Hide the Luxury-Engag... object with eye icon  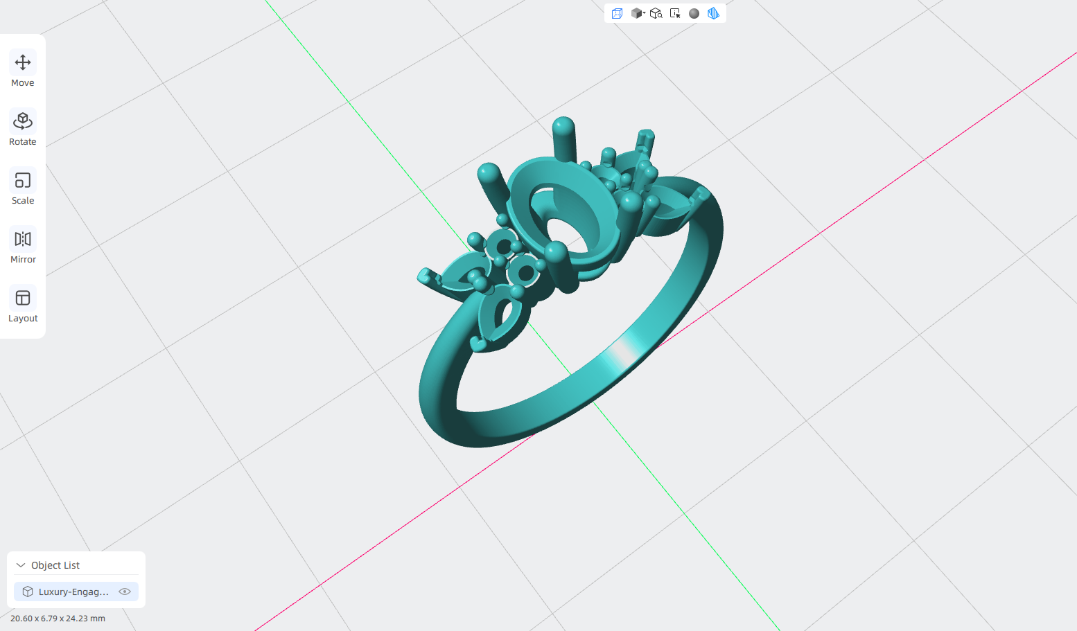pyautogui.click(x=125, y=592)
